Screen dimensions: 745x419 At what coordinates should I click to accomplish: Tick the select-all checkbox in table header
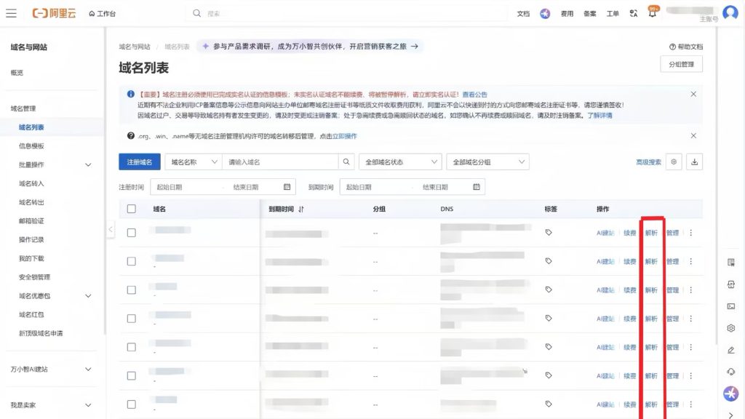pyautogui.click(x=132, y=209)
